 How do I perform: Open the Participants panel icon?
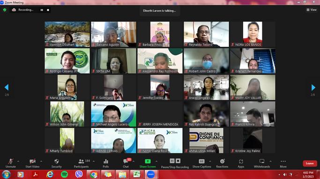pyautogui.click(x=81, y=161)
